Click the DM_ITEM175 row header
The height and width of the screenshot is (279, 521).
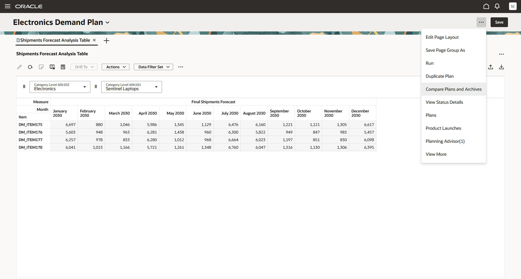[x=34, y=125]
